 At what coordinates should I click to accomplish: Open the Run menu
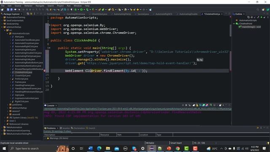click(68, 5)
